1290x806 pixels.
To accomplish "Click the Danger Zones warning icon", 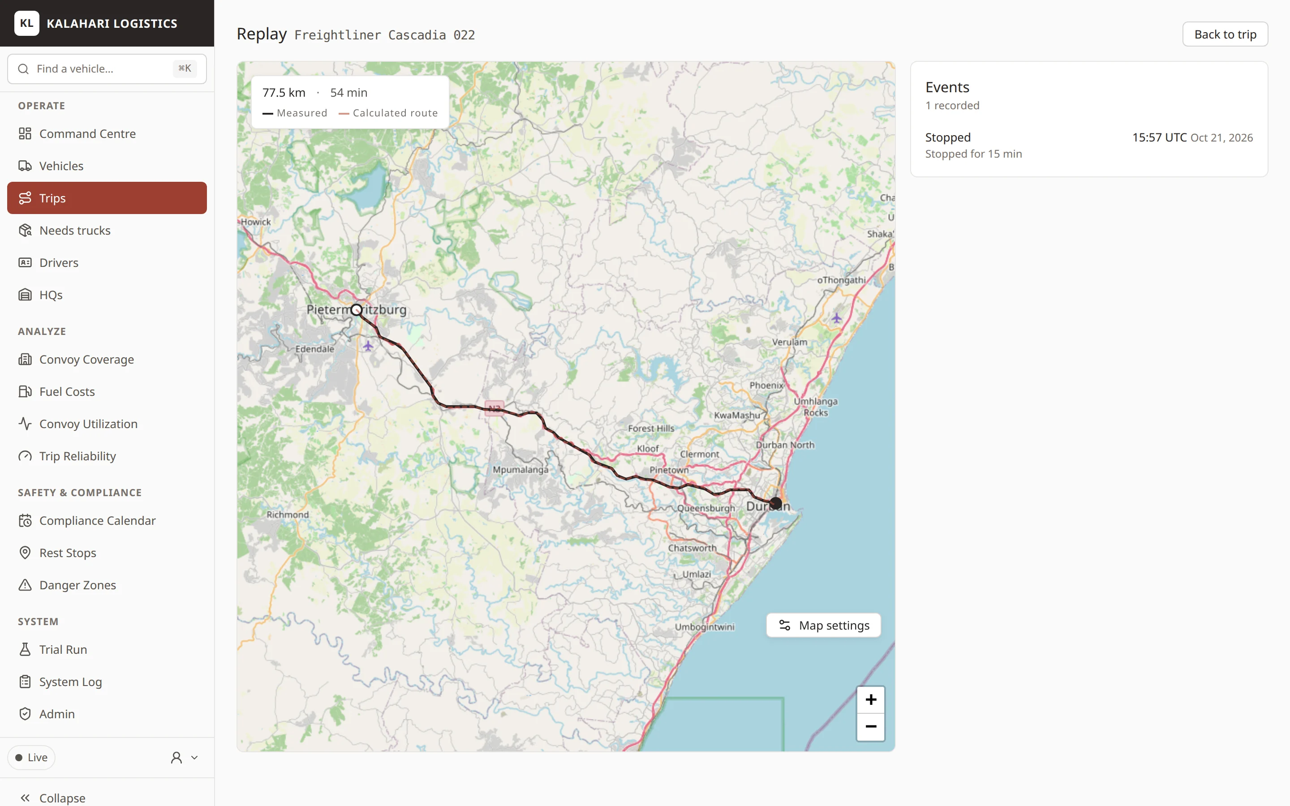I will pos(25,585).
